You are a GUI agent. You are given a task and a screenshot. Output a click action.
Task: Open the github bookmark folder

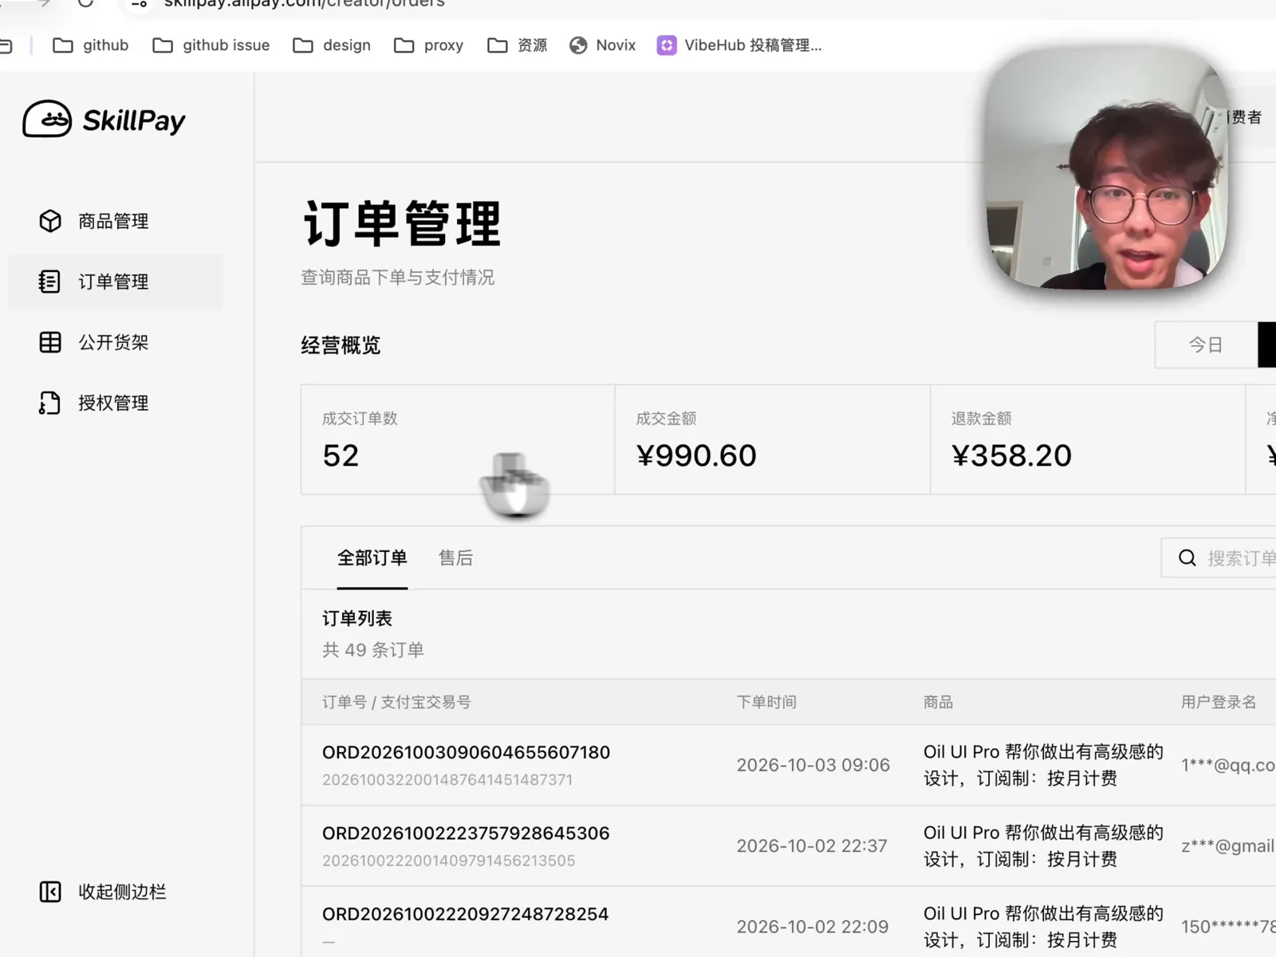coord(91,45)
